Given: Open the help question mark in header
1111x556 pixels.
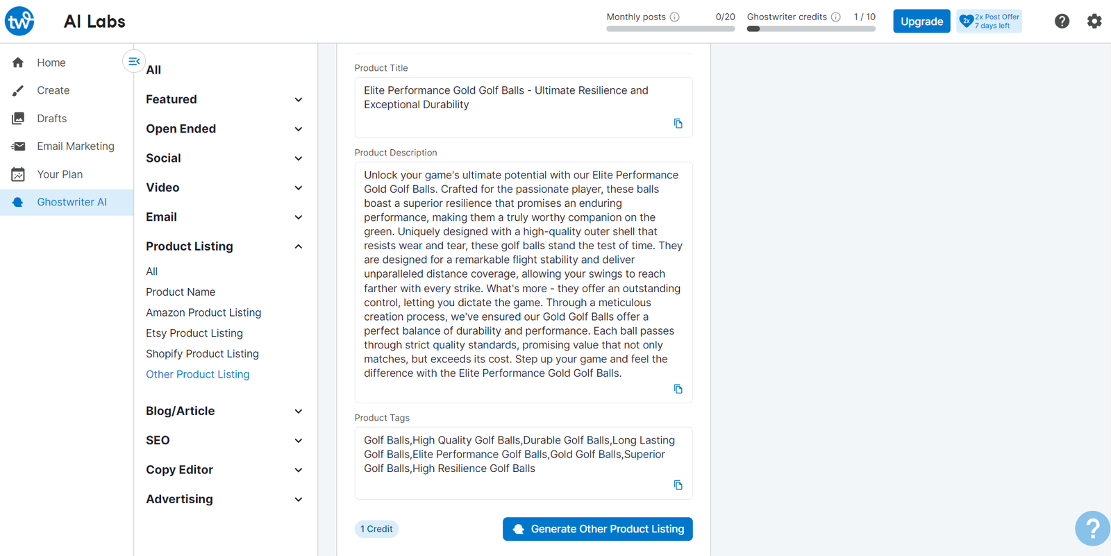Looking at the screenshot, I should pyautogui.click(x=1062, y=22).
